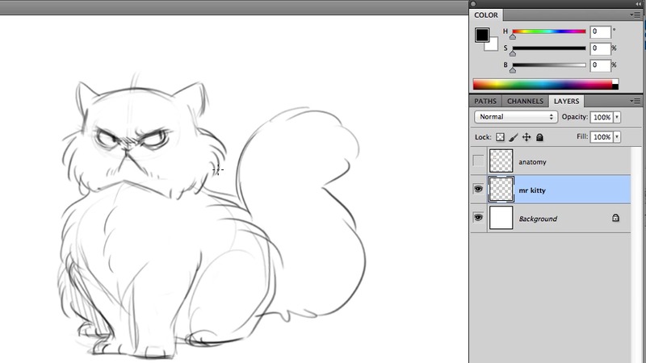Select the anatomy layer name

(532, 162)
